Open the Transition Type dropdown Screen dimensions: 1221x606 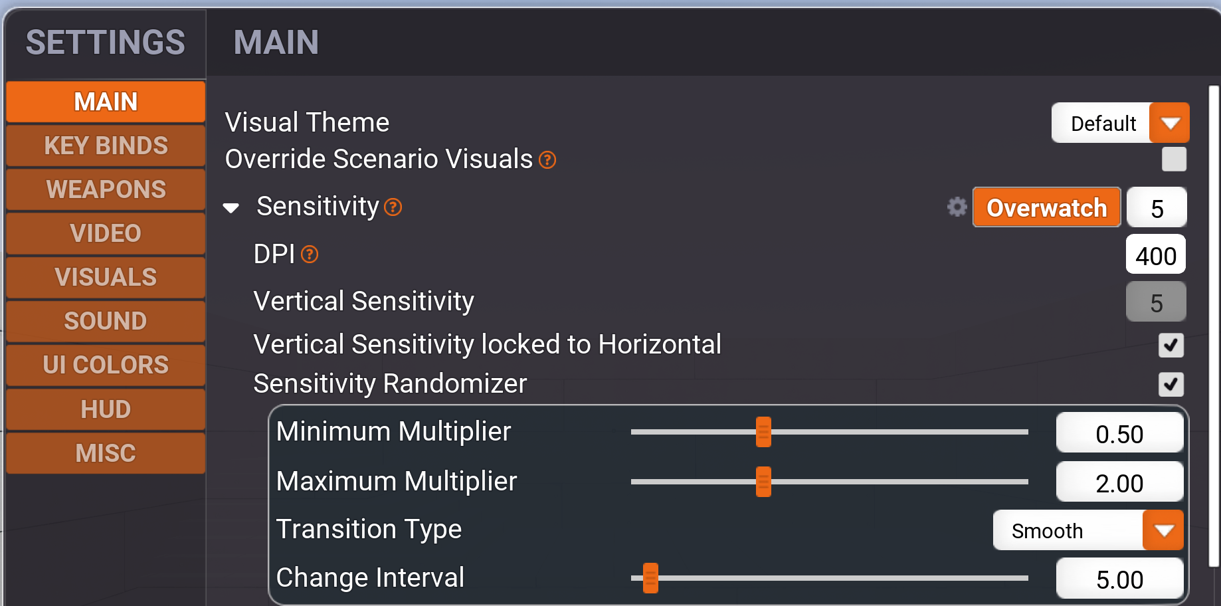click(1163, 530)
